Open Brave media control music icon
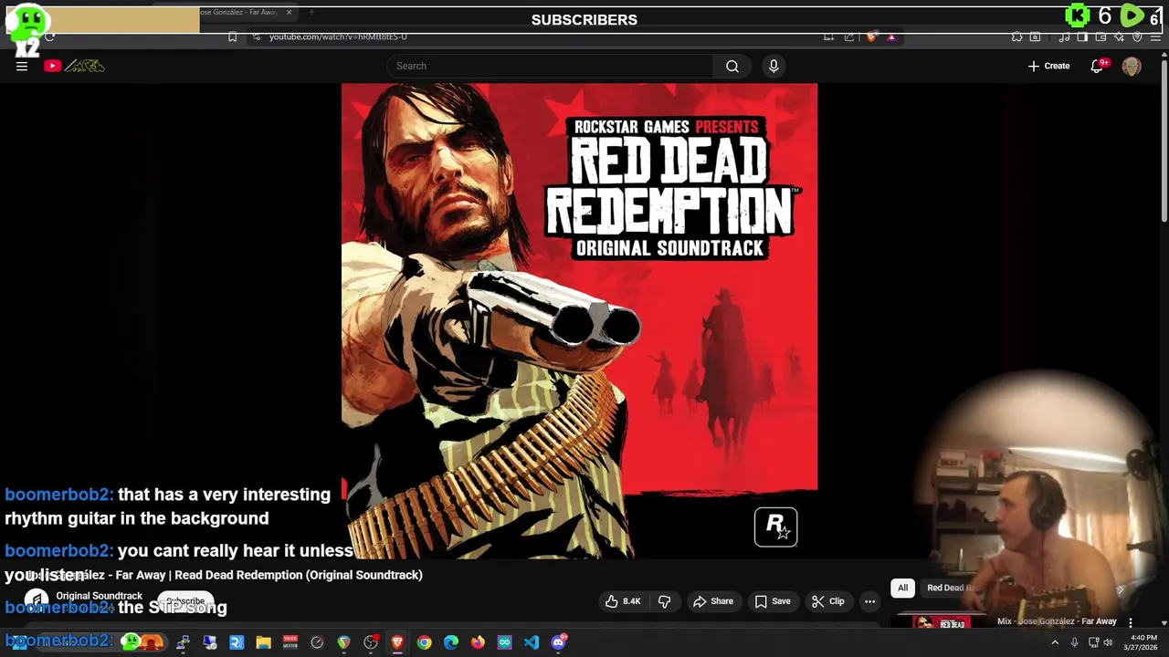 tap(1064, 36)
